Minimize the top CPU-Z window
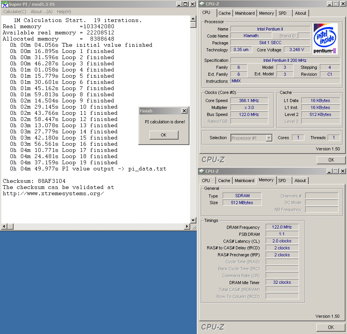The width and height of the screenshot is (347, 334). [330, 4]
